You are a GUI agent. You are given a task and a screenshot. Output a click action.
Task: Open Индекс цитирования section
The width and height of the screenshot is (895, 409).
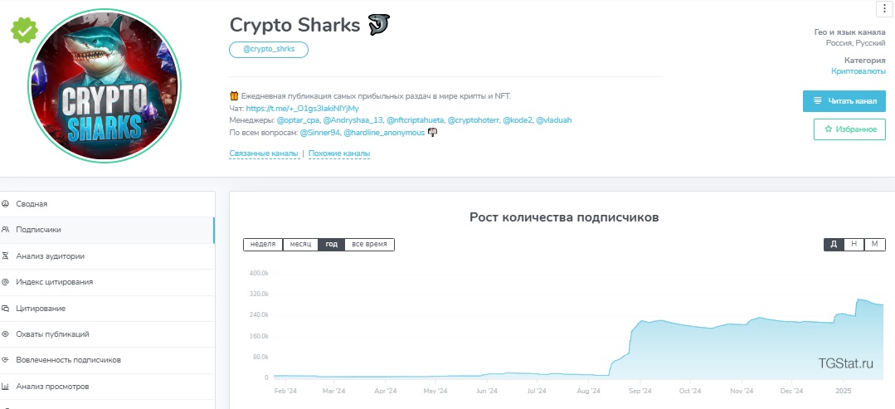[107, 281]
